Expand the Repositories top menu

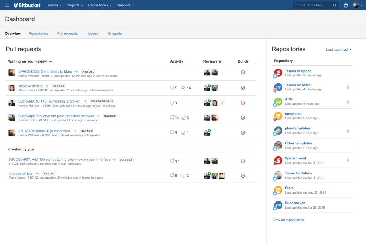coord(100,5)
